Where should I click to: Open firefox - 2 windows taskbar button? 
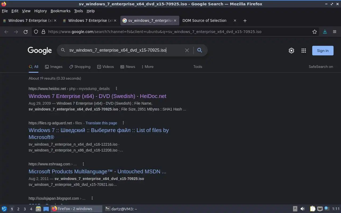(x=76, y=209)
